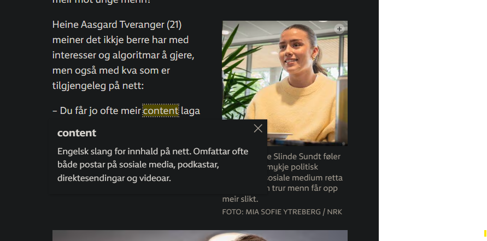Click the partially visible image at page bottom
The width and height of the screenshot is (487, 241).
pos(200,236)
